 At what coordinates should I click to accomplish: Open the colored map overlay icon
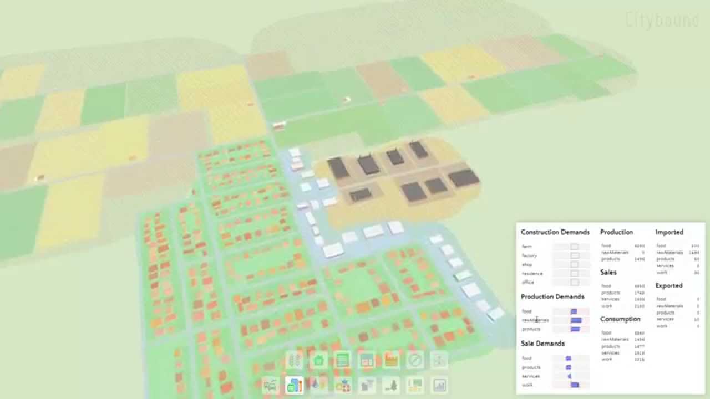(x=415, y=385)
